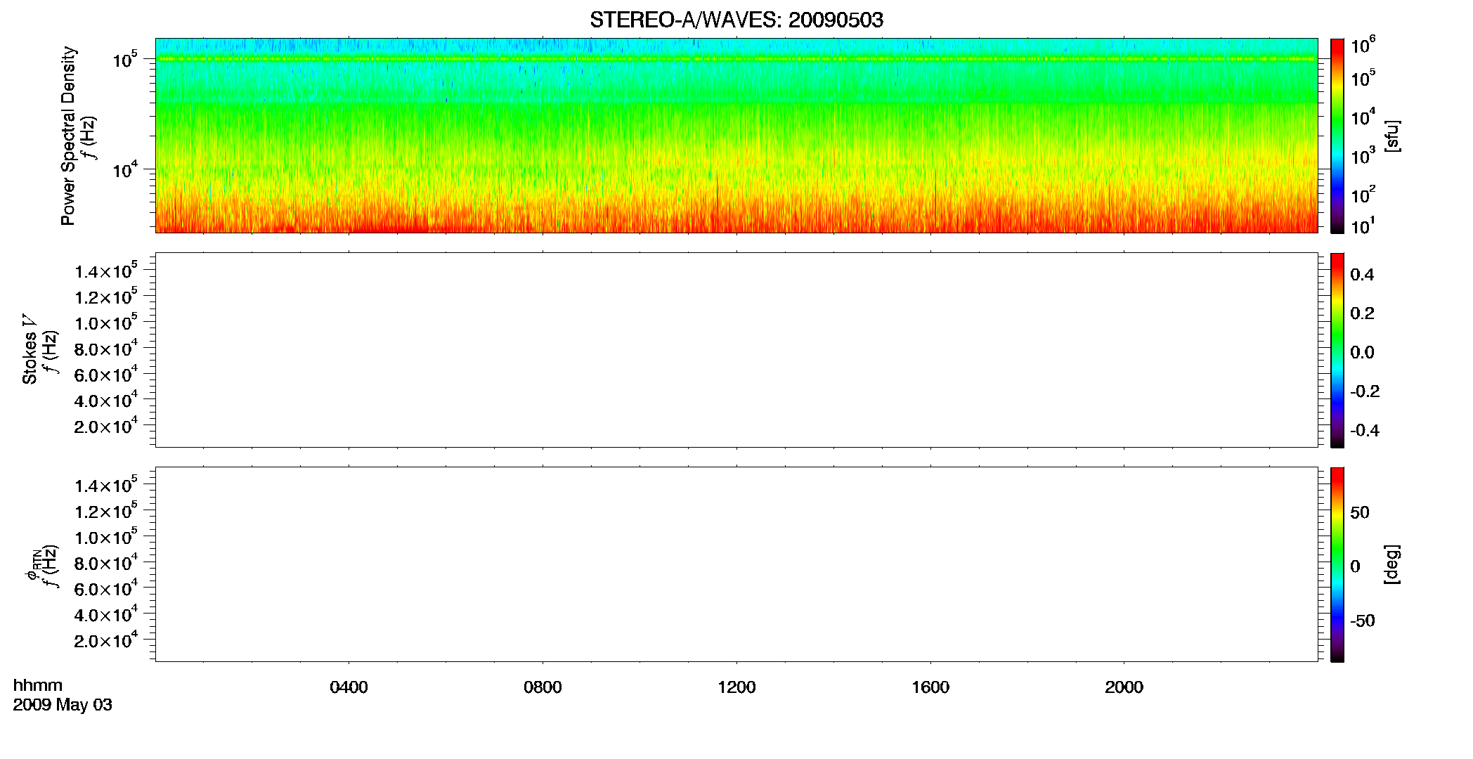Click 0.4 on the Stokes V color bar
The height and width of the screenshot is (759, 1473).
pos(1362,274)
